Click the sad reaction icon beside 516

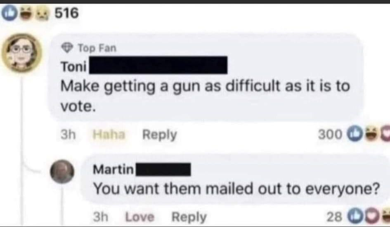point(41,14)
